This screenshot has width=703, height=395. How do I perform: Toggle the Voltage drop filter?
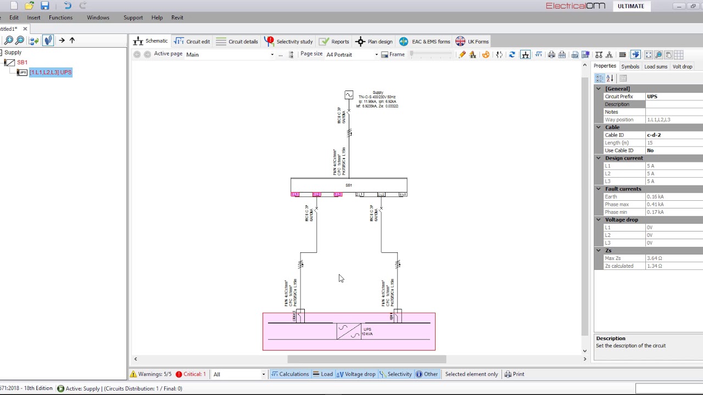tap(356, 374)
